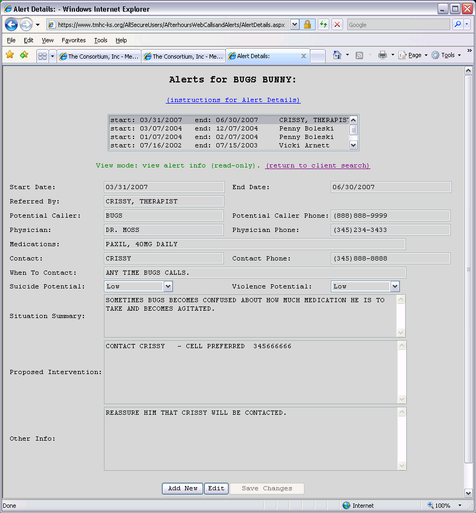This screenshot has width=476, height=513.
Task: Click the Print icon
Action: (x=382, y=55)
